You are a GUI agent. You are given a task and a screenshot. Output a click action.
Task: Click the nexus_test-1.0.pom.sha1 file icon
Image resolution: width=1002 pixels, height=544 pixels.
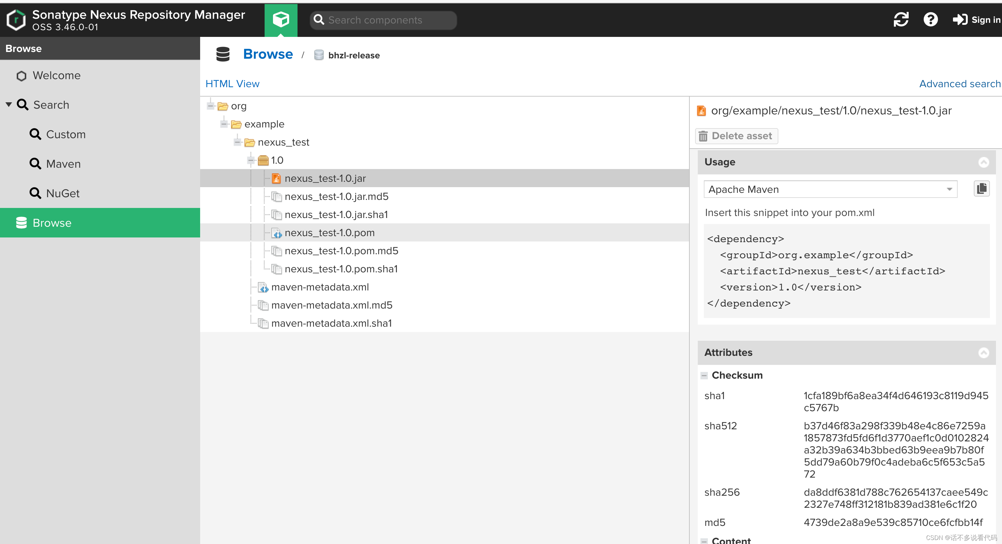pyautogui.click(x=277, y=269)
